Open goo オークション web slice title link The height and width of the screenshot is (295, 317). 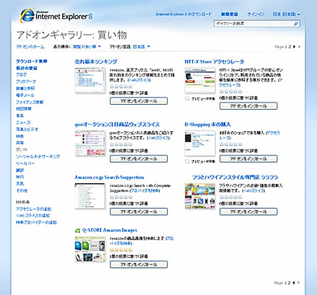coord(117,125)
